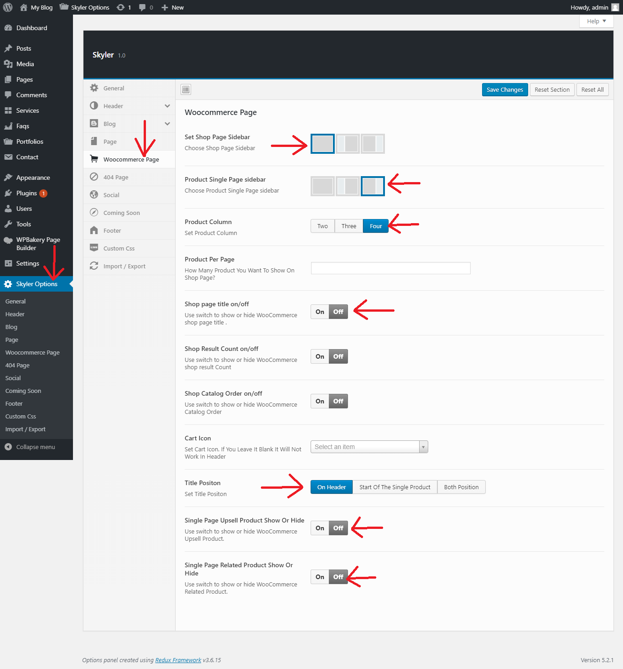Open Dashboard via its gauge icon
Viewport: 623px width, 669px height.
(8, 28)
